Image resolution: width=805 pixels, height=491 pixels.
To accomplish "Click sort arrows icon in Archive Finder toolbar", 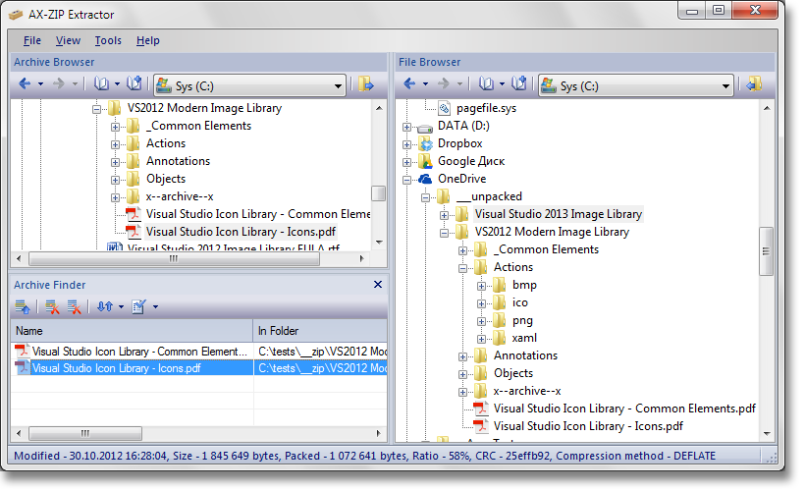I will pos(104,307).
